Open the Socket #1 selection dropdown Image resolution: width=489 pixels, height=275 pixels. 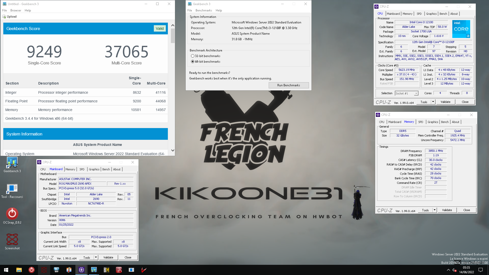point(406,93)
